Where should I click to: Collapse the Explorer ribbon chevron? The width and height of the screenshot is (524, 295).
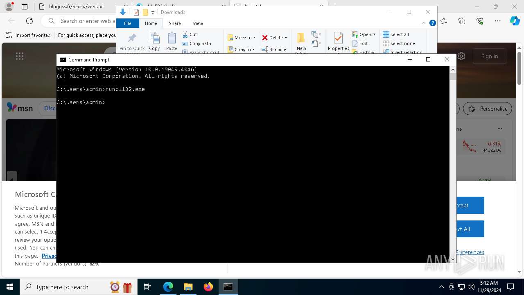tap(425, 23)
